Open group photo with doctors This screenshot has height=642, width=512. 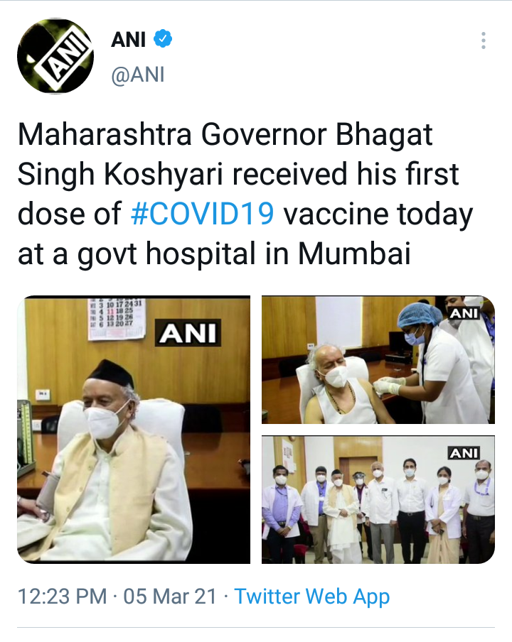pos(378,499)
